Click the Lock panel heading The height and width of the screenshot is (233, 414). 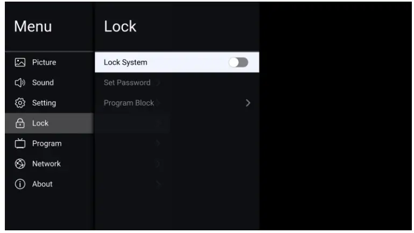(120, 26)
